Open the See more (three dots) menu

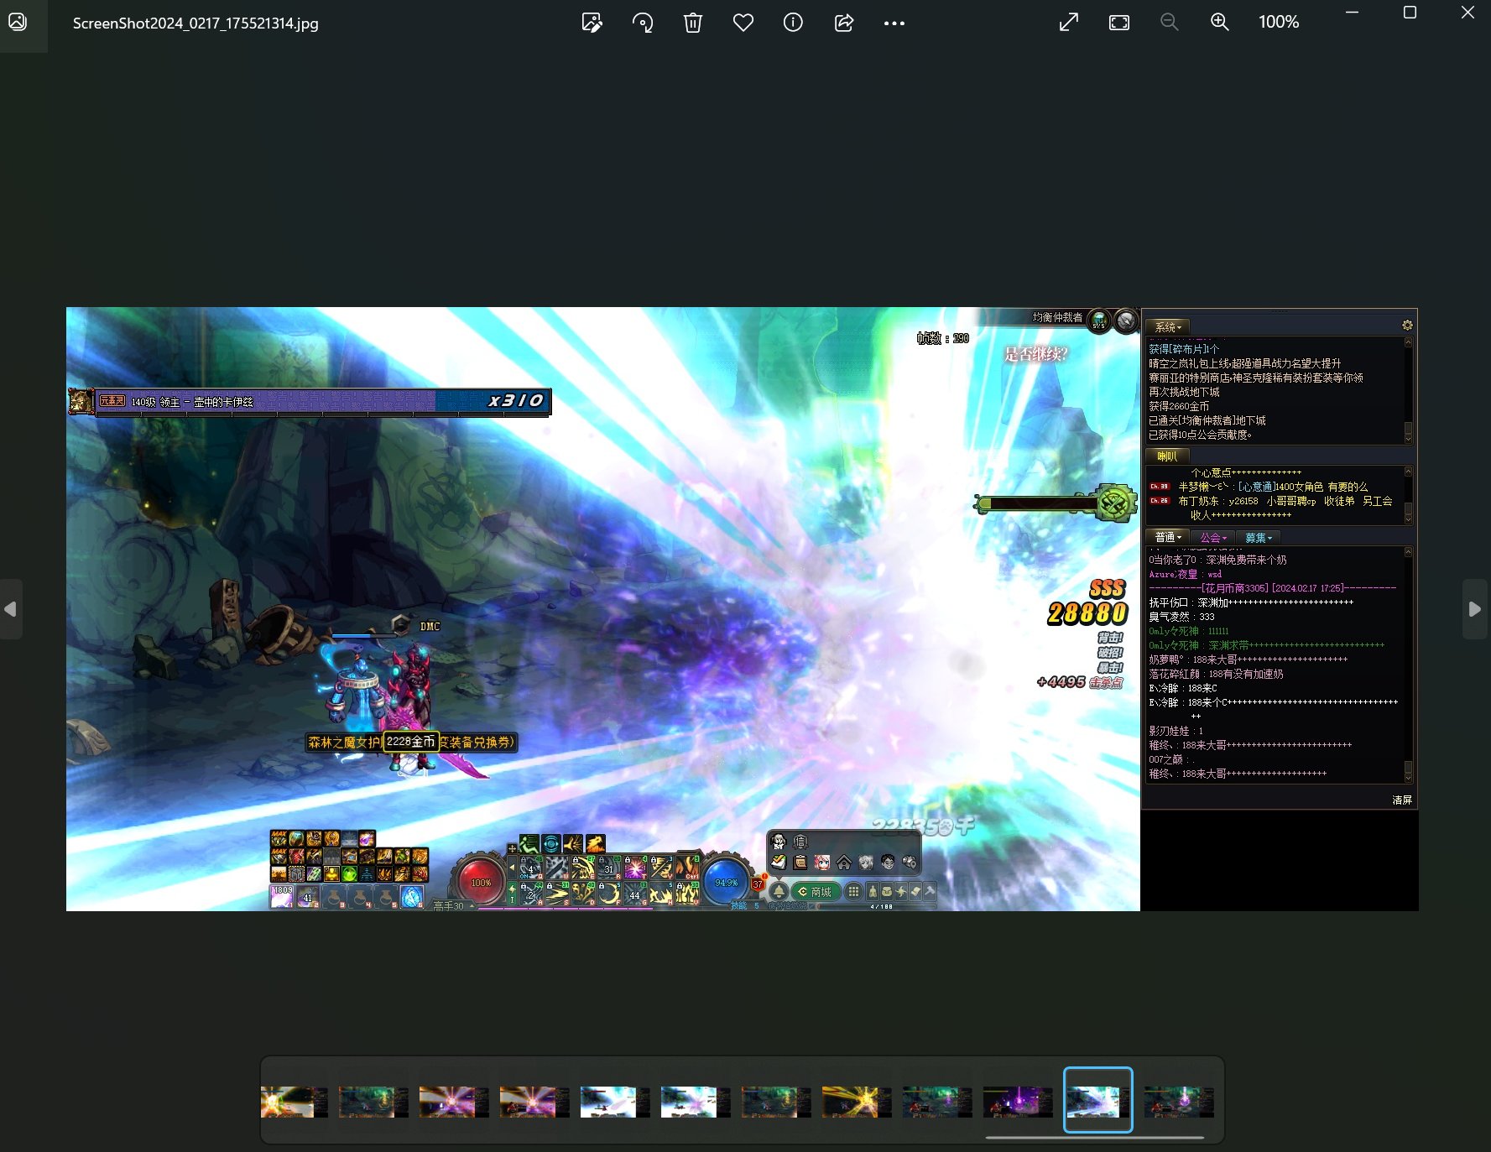tap(894, 23)
